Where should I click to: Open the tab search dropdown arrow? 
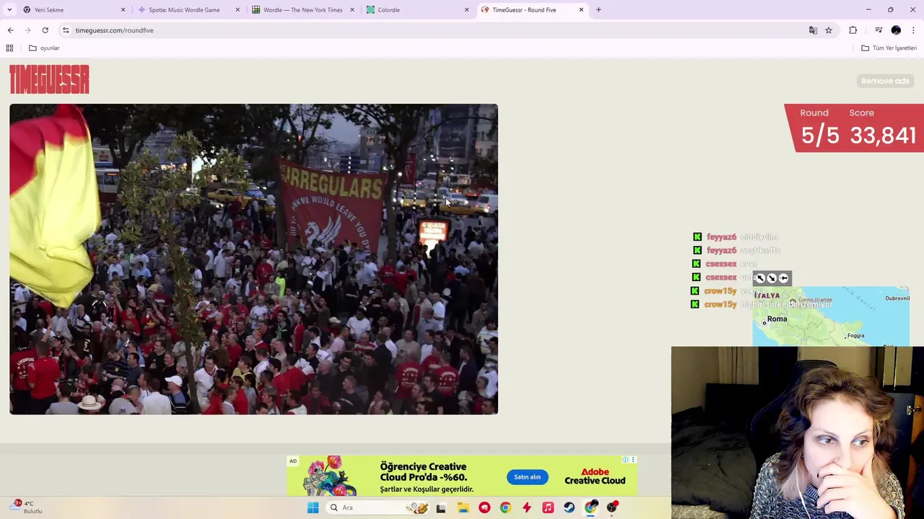(9, 10)
